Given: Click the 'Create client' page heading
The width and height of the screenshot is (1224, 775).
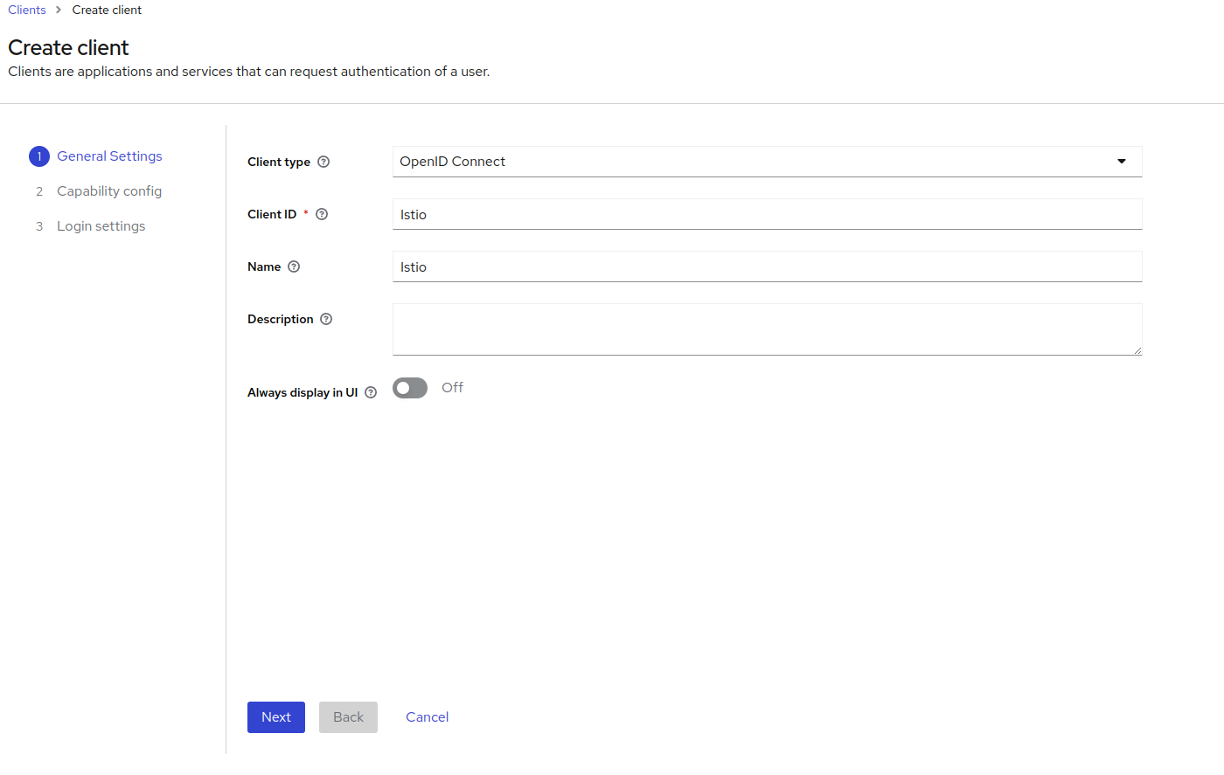Looking at the screenshot, I should (68, 47).
